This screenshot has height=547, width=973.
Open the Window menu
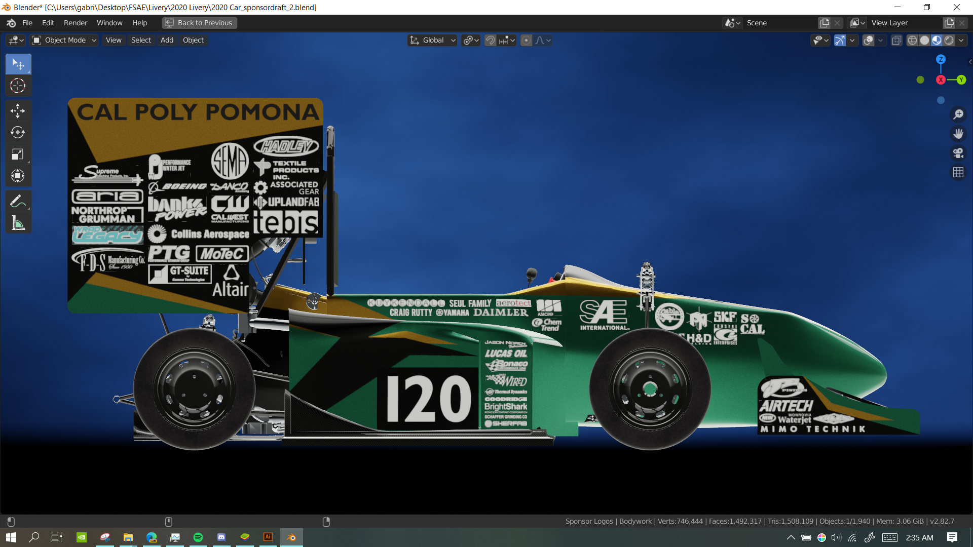point(109,23)
